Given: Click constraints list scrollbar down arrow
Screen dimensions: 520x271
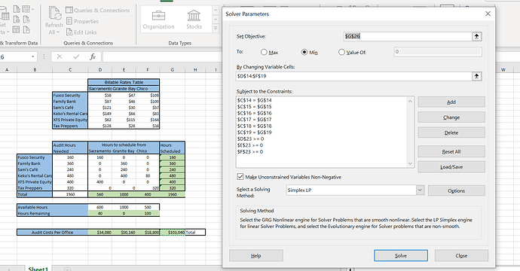Looking at the screenshot, I should point(410,163).
